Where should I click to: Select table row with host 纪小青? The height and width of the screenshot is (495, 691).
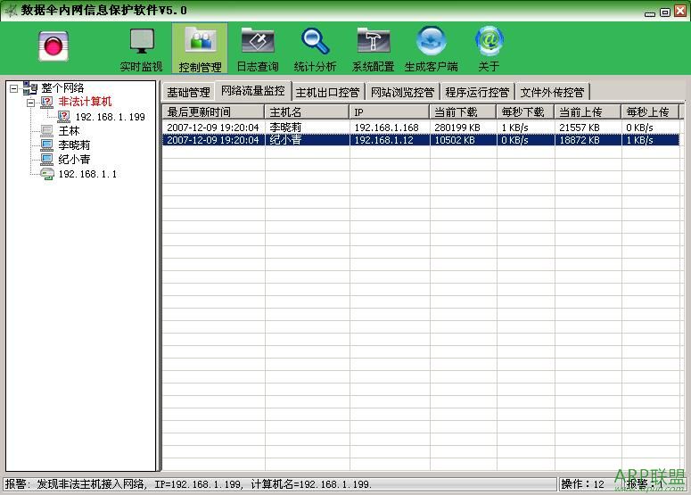tap(421, 140)
